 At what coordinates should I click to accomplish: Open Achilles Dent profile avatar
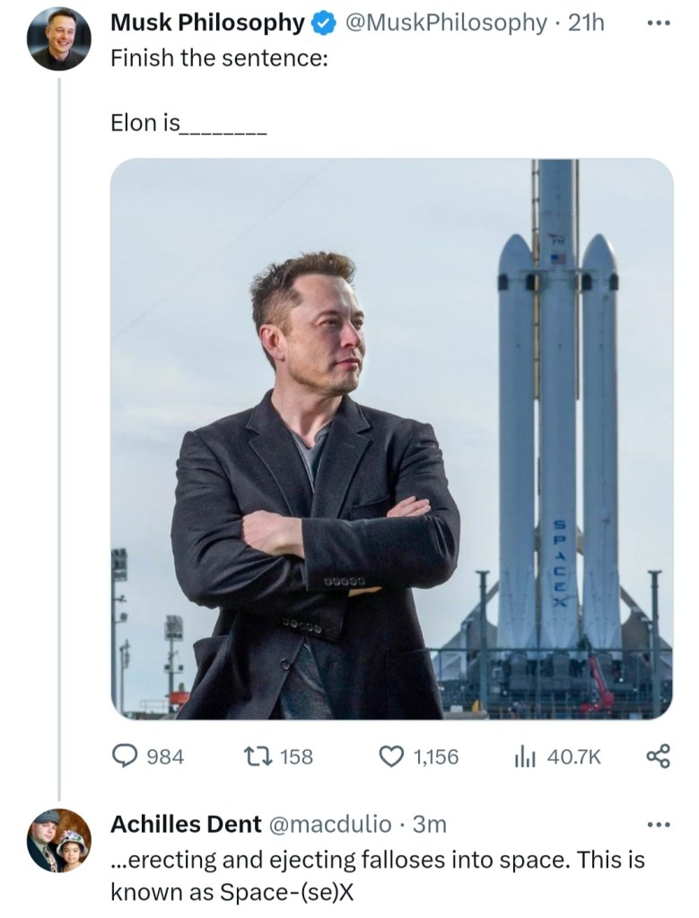coord(58,840)
